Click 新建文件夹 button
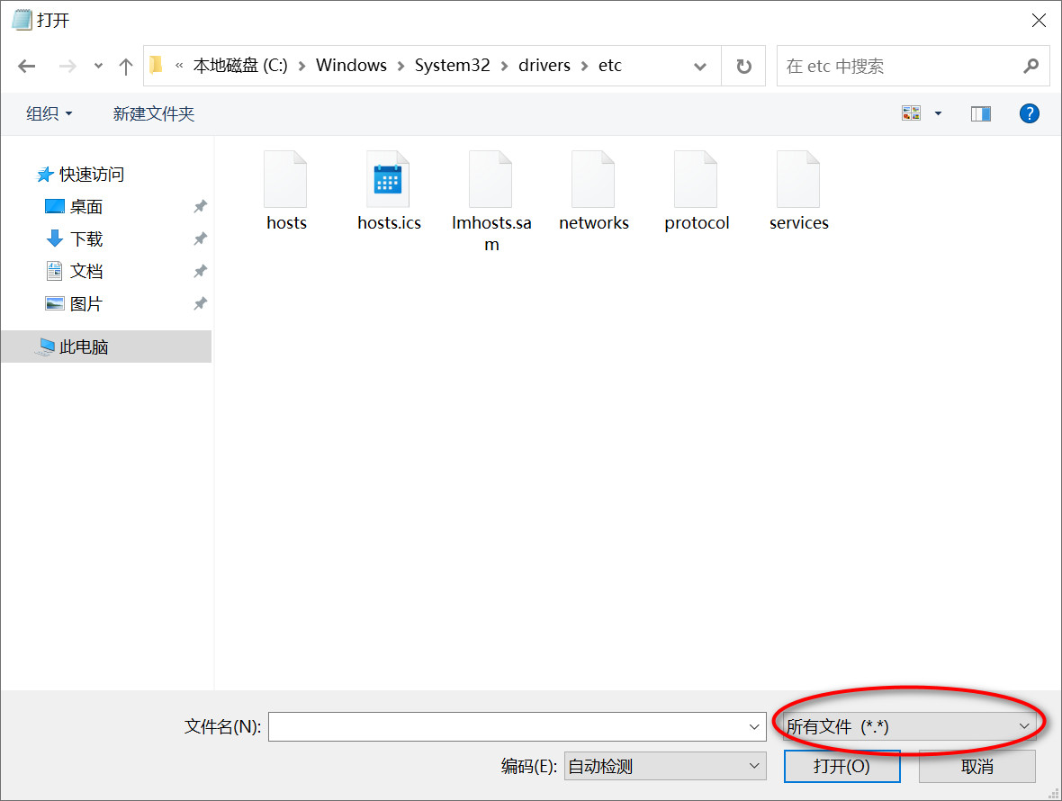Viewport: 1062px width, 801px height. tap(154, 113)
